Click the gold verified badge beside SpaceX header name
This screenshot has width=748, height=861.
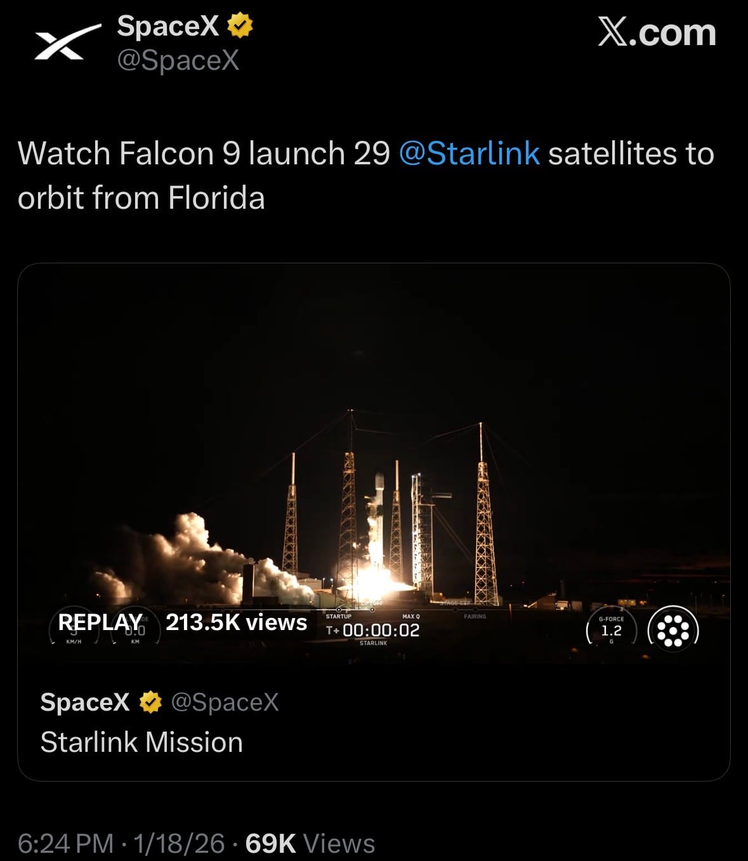tap(240, 26)
